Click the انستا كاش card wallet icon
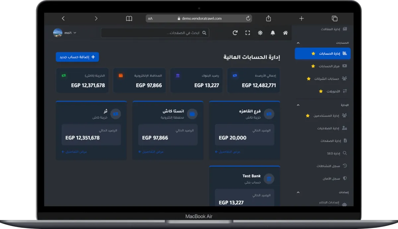 point(192,114)
